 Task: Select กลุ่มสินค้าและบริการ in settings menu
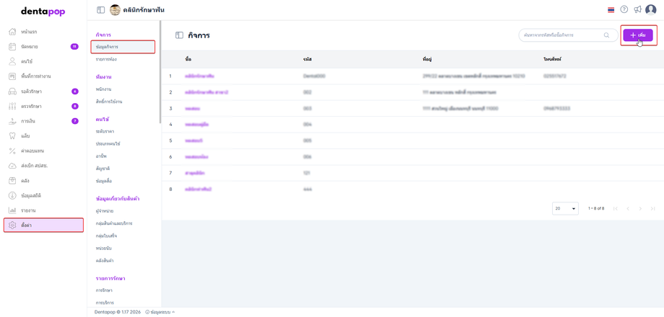[x=114, y=223]
